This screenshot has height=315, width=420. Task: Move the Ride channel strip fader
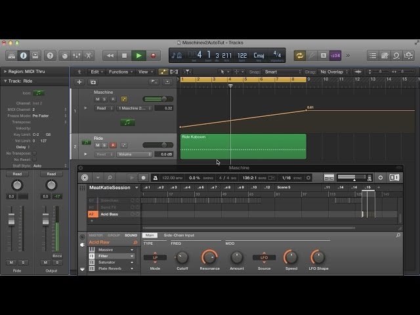point(11,219)
